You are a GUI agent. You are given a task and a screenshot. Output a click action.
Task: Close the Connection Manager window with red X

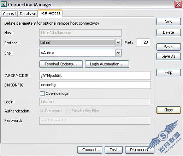click(x=178, y=5)
